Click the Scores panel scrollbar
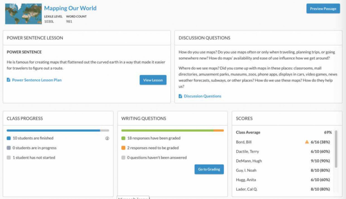The width and height of the screenshot is (346, 199). pos(336,149)
